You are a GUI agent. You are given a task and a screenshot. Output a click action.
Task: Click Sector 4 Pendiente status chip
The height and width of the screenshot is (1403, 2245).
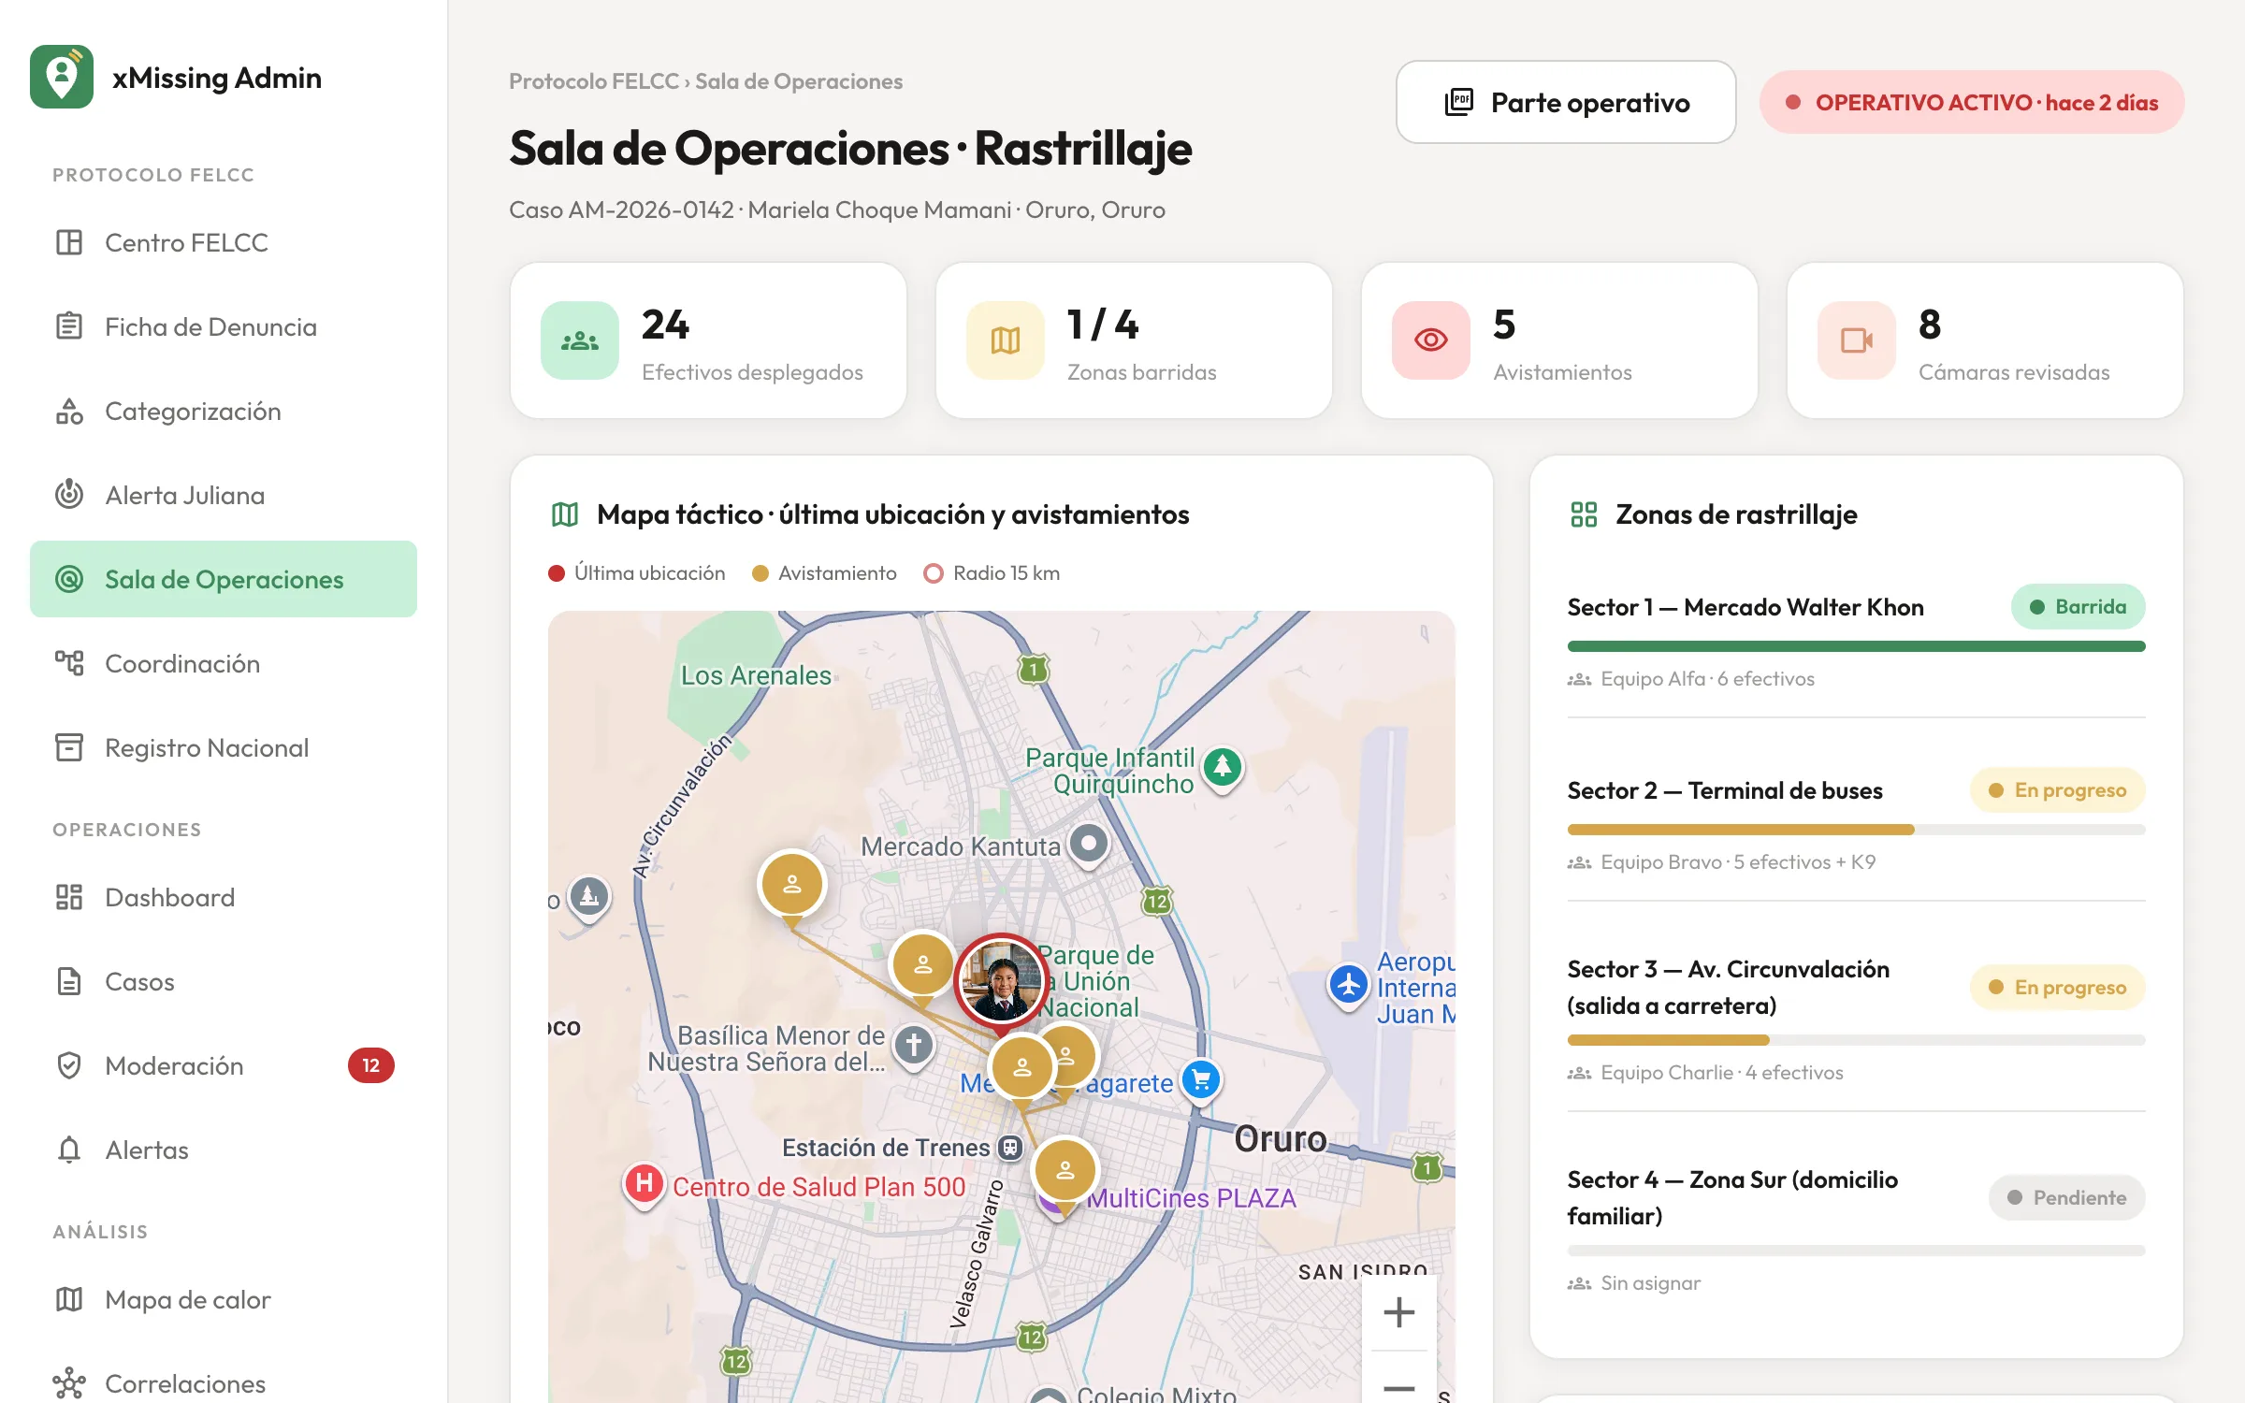tap(2067, 1197)
